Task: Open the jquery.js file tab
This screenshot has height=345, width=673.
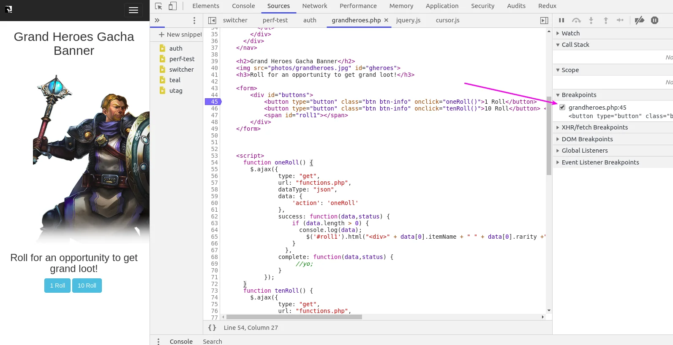Action: pyautogui.click(x=408, y=20)
